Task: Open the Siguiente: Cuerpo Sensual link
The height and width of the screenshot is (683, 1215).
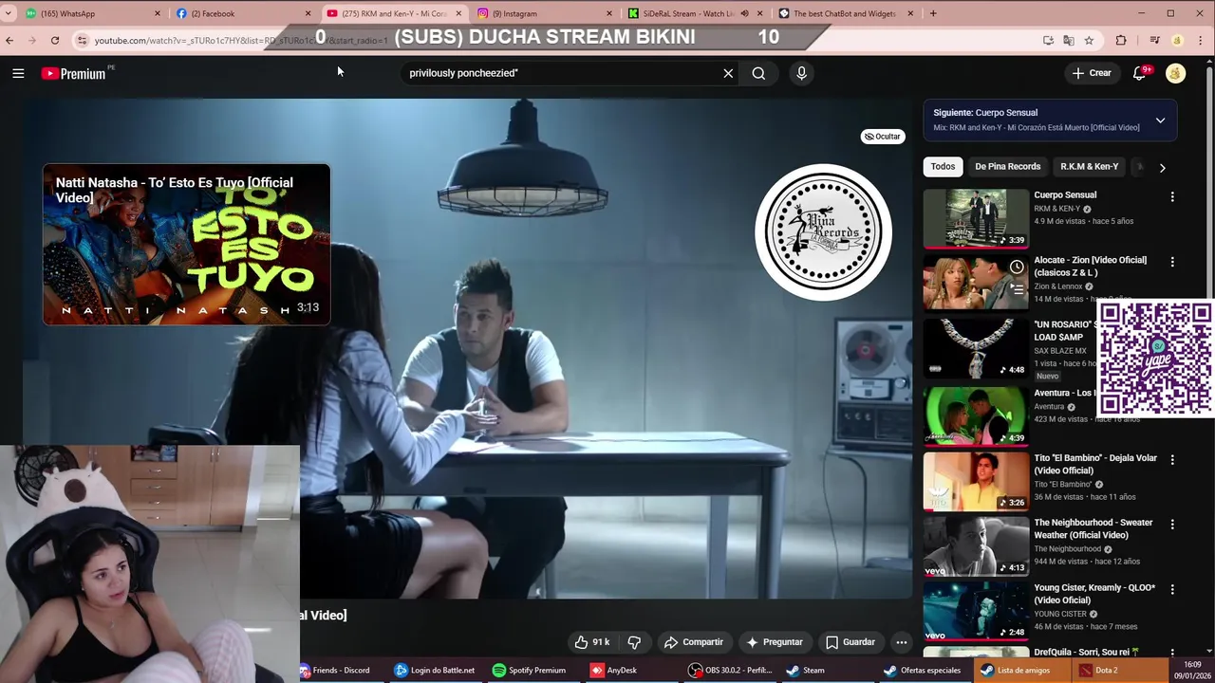Action: point(985,112)
